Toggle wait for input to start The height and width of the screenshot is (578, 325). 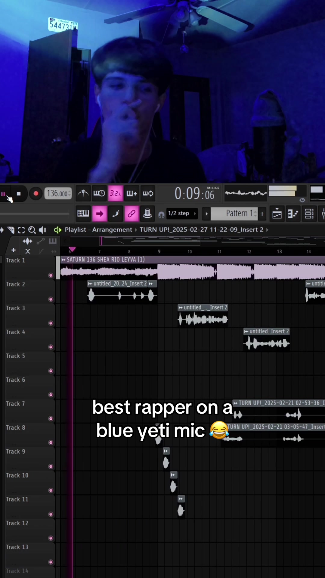click(x=99, y=193)
